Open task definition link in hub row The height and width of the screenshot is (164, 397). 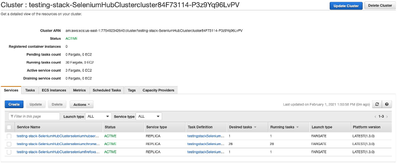[x=206, y=136]
